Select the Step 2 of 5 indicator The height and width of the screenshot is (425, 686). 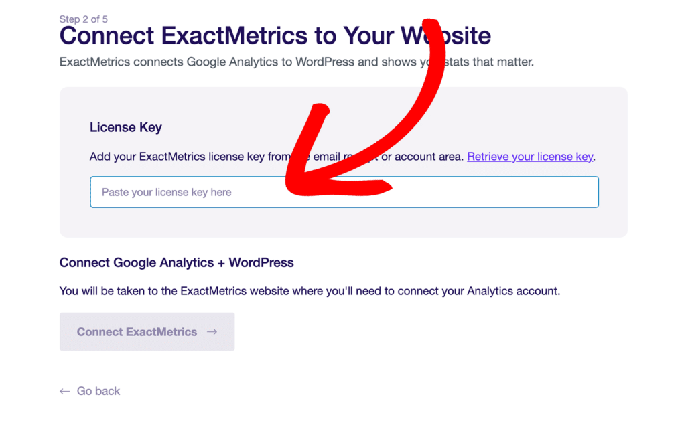coord(84,19)
